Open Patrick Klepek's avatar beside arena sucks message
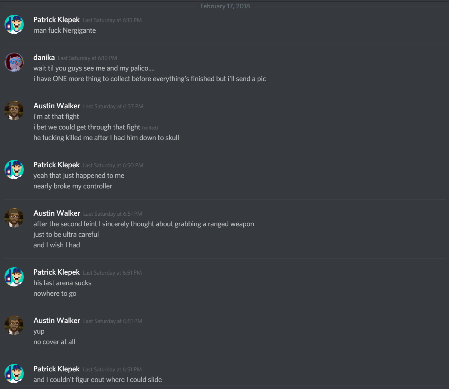 pyautogui.click(x=14, y=277)
